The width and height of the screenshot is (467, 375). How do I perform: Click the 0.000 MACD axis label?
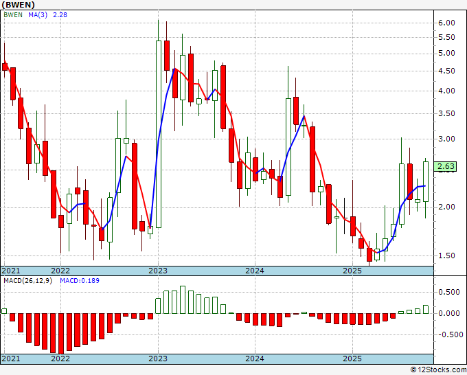pos(449,313)
